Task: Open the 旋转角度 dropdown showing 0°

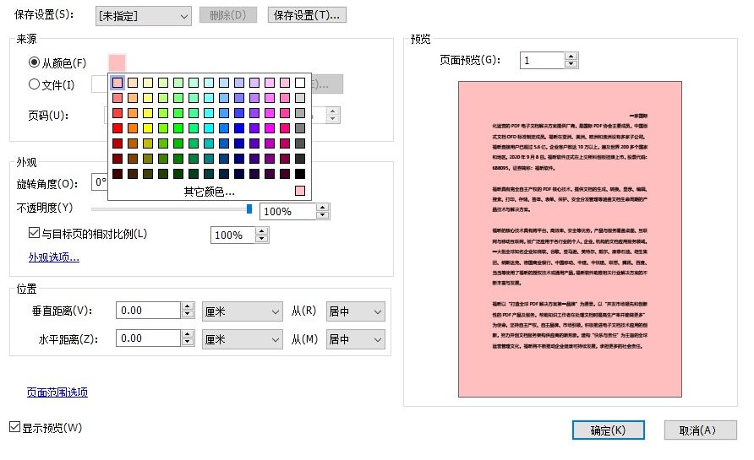Action: coord(100,182)
